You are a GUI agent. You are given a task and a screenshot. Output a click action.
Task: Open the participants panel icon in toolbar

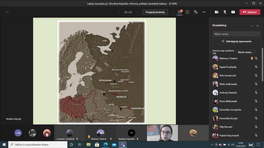(180, 12)
